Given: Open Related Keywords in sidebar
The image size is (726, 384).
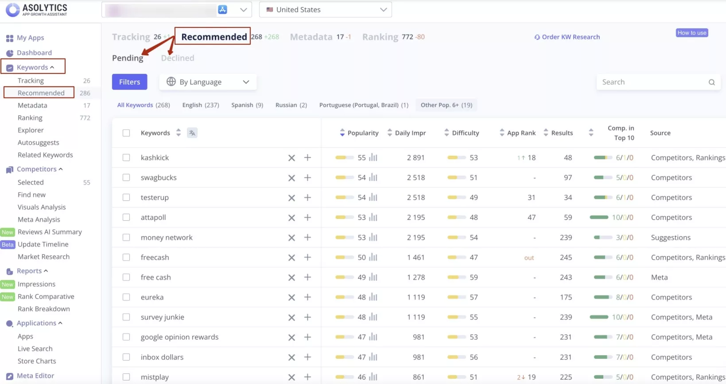Looking at the screenshot, I should click(x=45, y=155).
